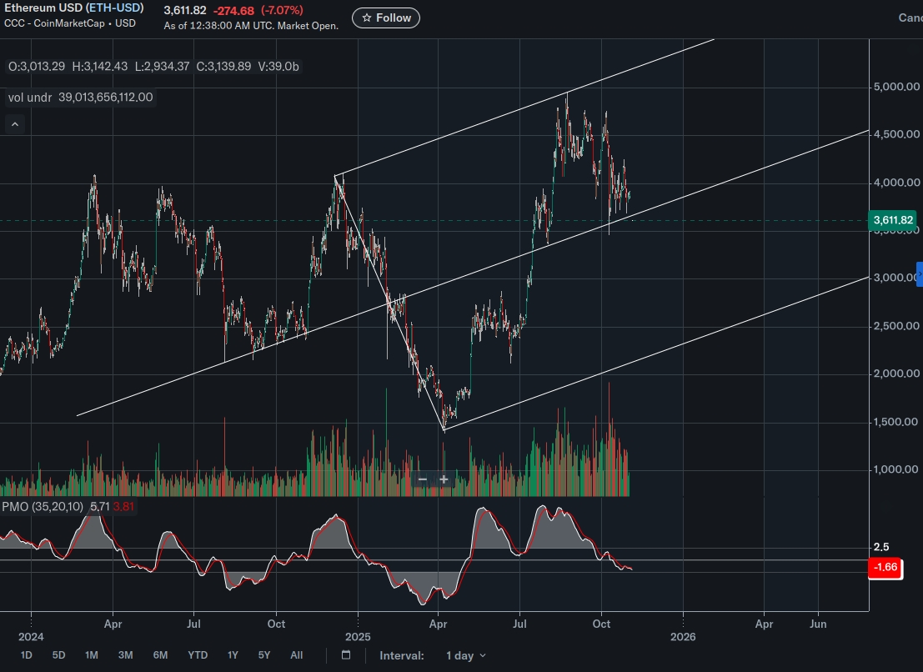Click the red PMO -1.66 value label
Screen dimensions: 923x672
pos(885,568)
